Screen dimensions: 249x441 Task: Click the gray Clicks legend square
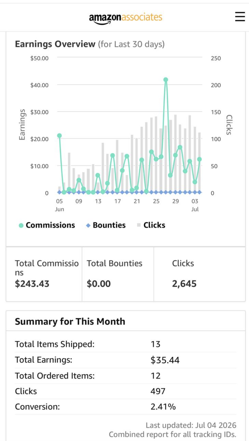pos(139,225)
